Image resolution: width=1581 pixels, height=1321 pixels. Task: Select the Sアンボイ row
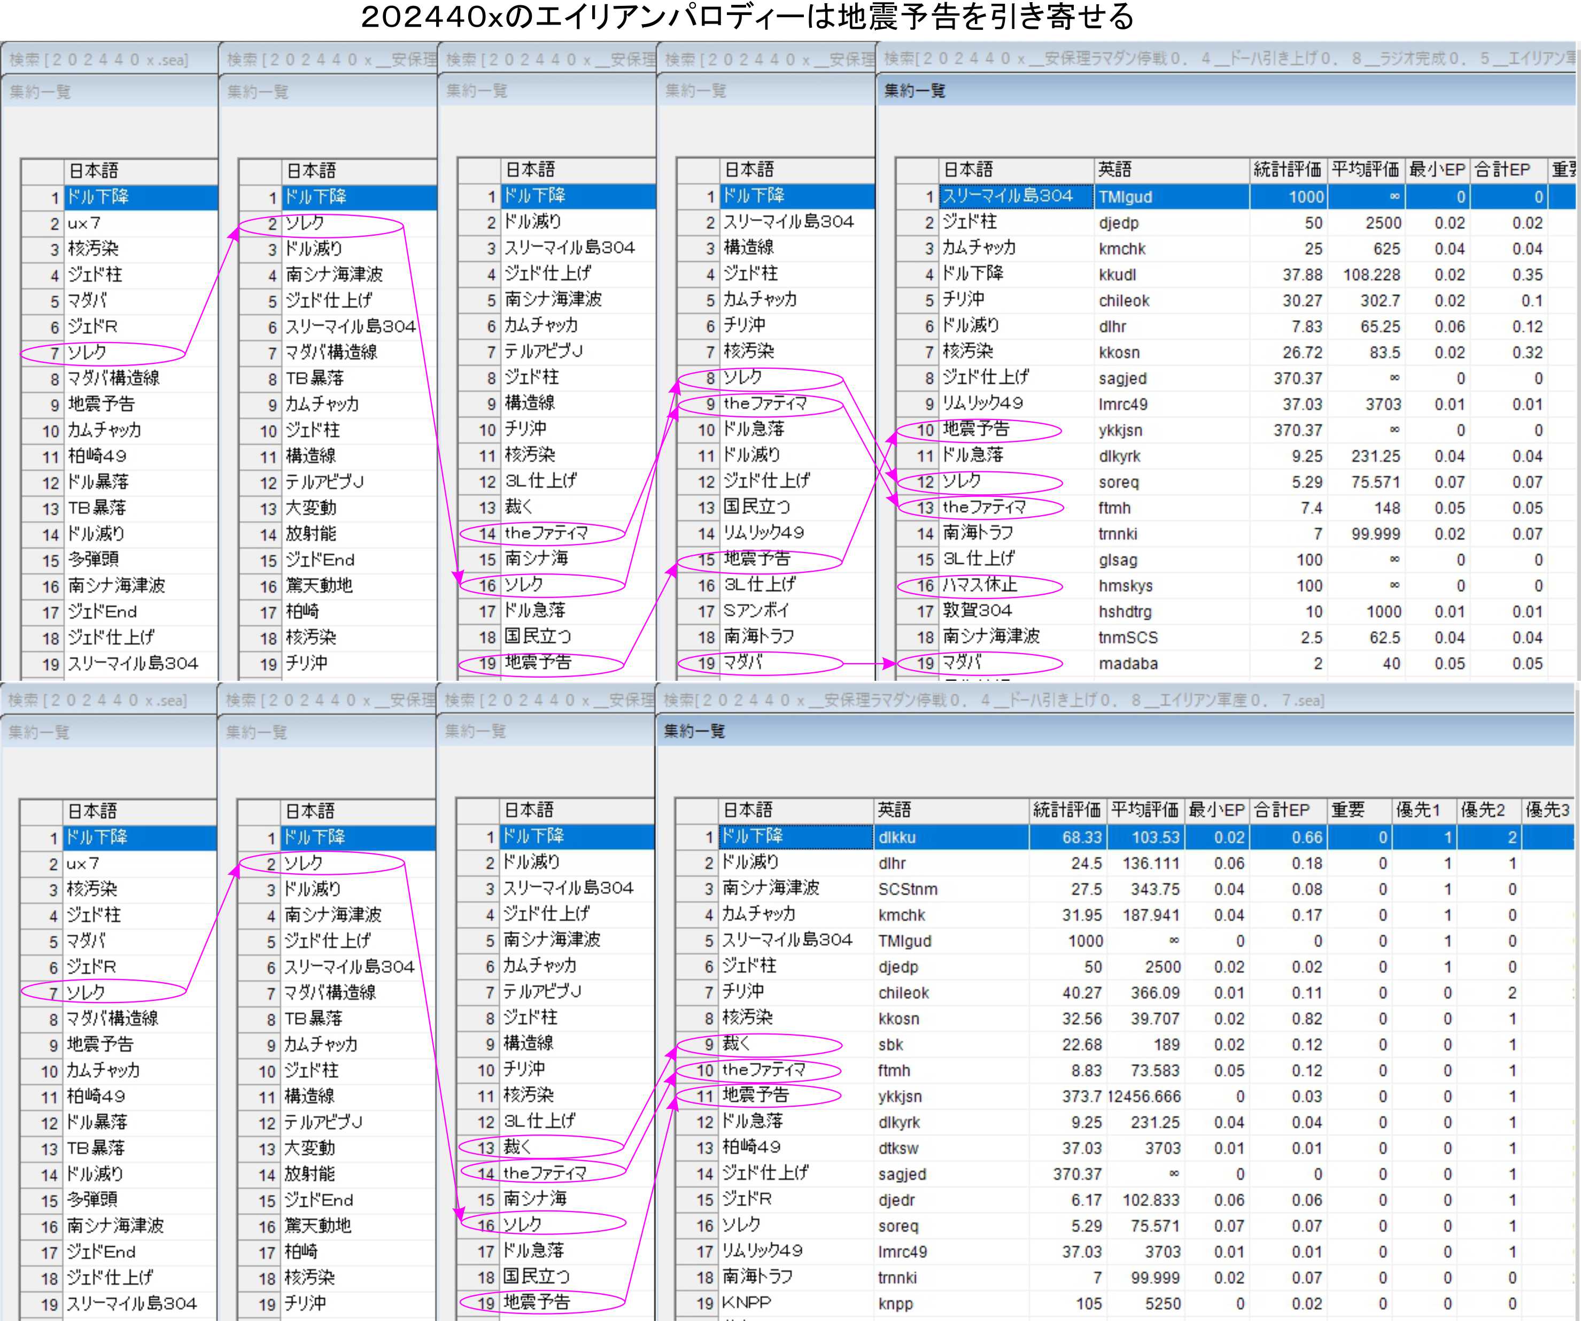(x=776, y=611)
